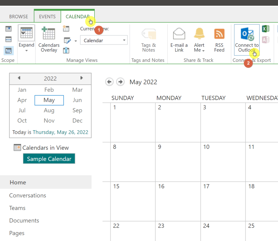Click Connect to Outlook
This screenshot has height=241, width=278.
click(x=247, y=40)
